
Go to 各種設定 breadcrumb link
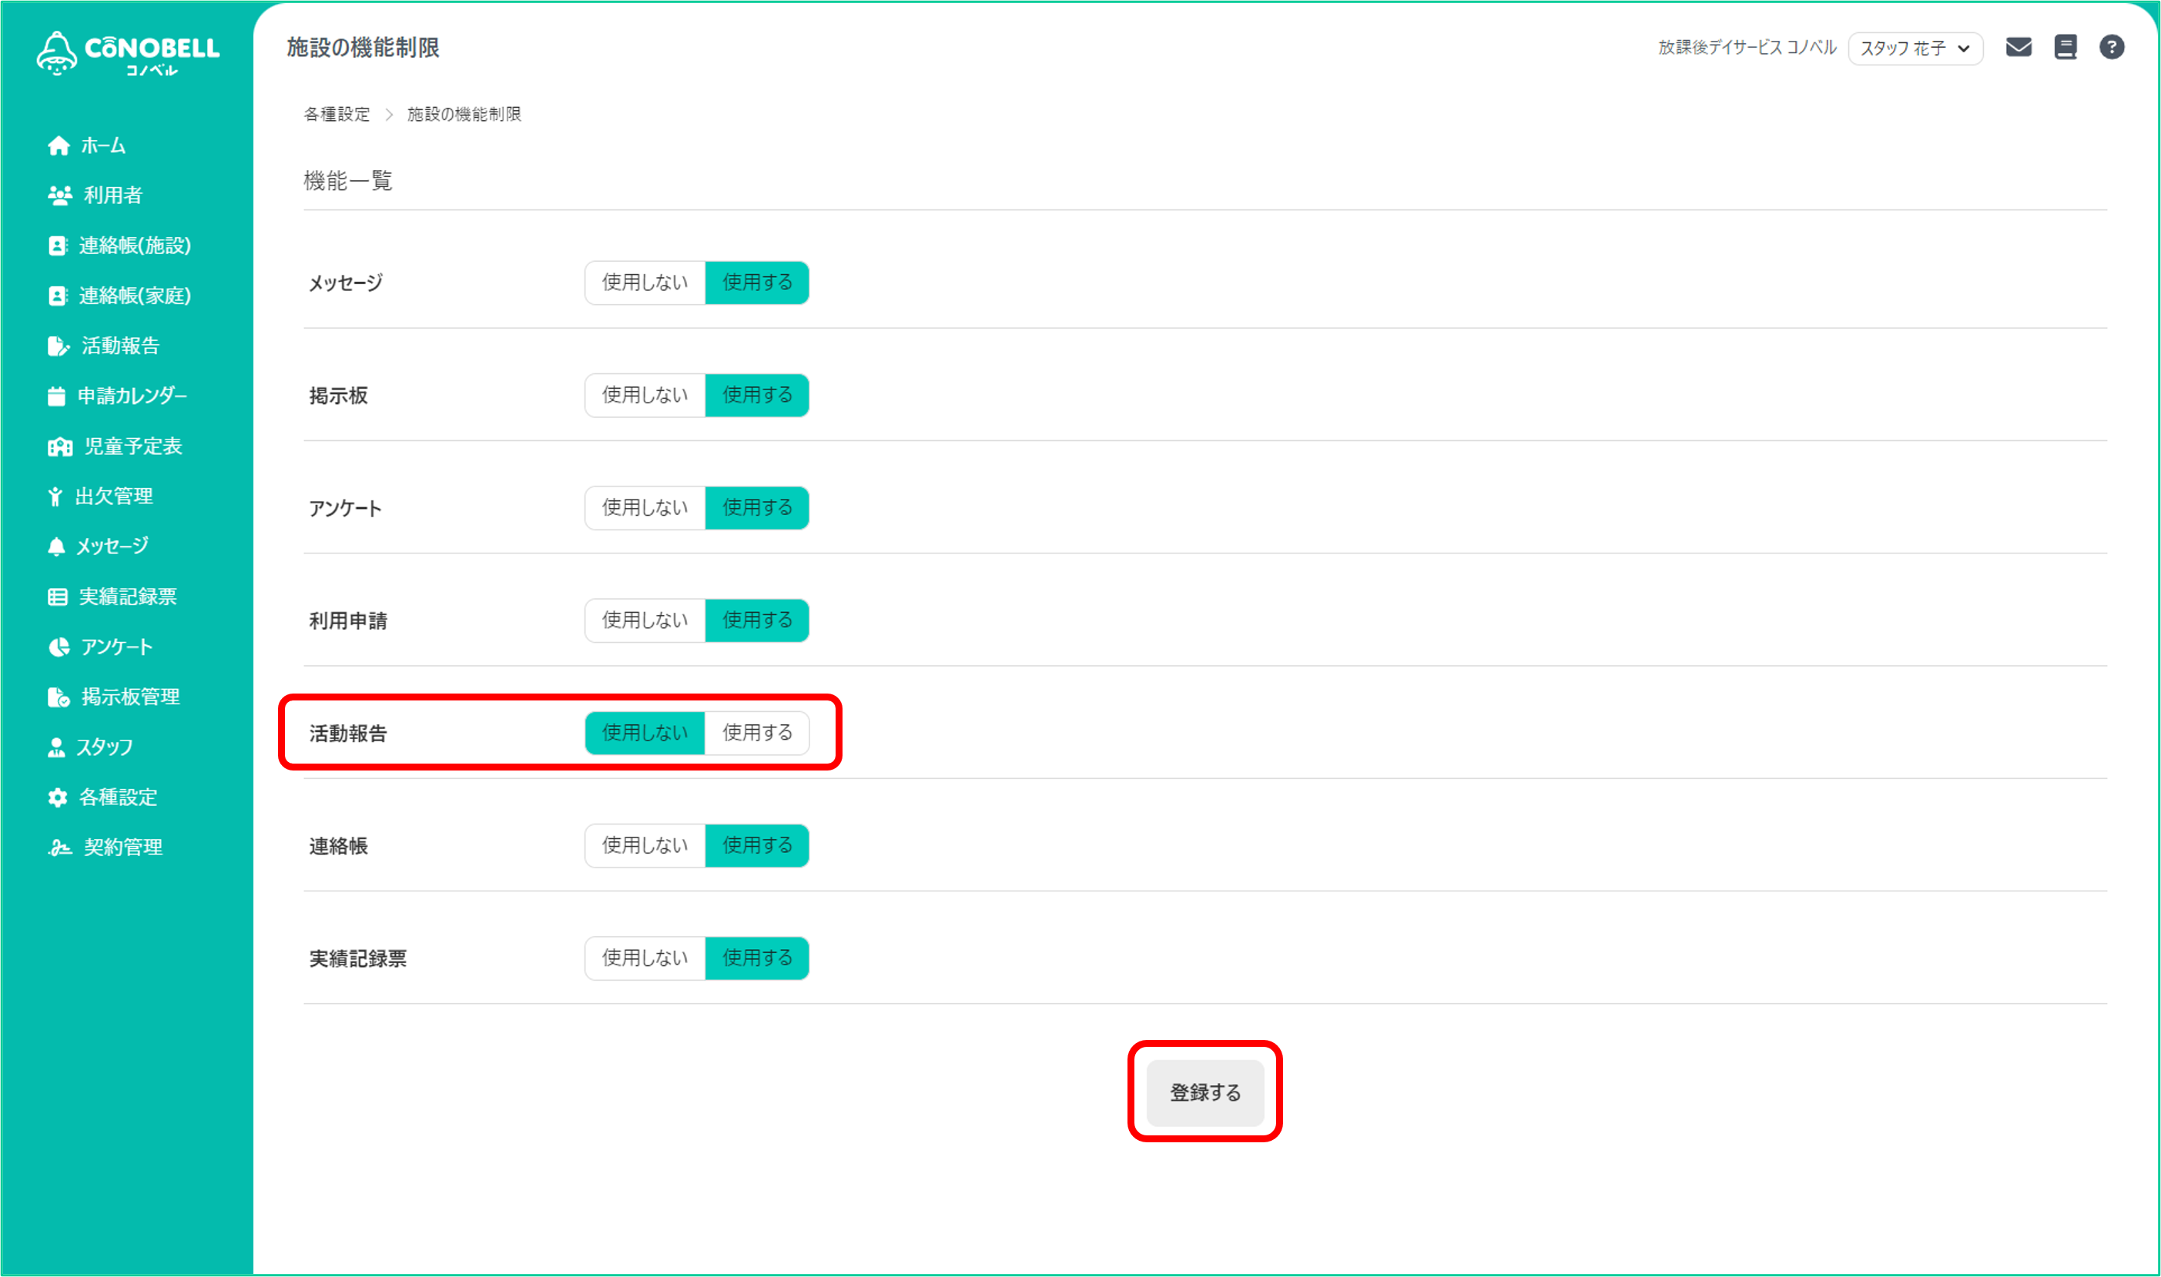click(x=337, y=115)
